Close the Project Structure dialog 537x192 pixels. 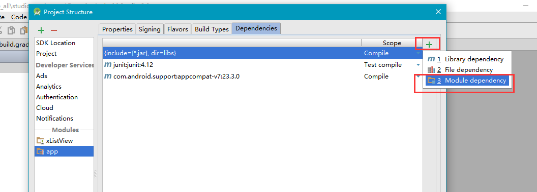(438, 12)
